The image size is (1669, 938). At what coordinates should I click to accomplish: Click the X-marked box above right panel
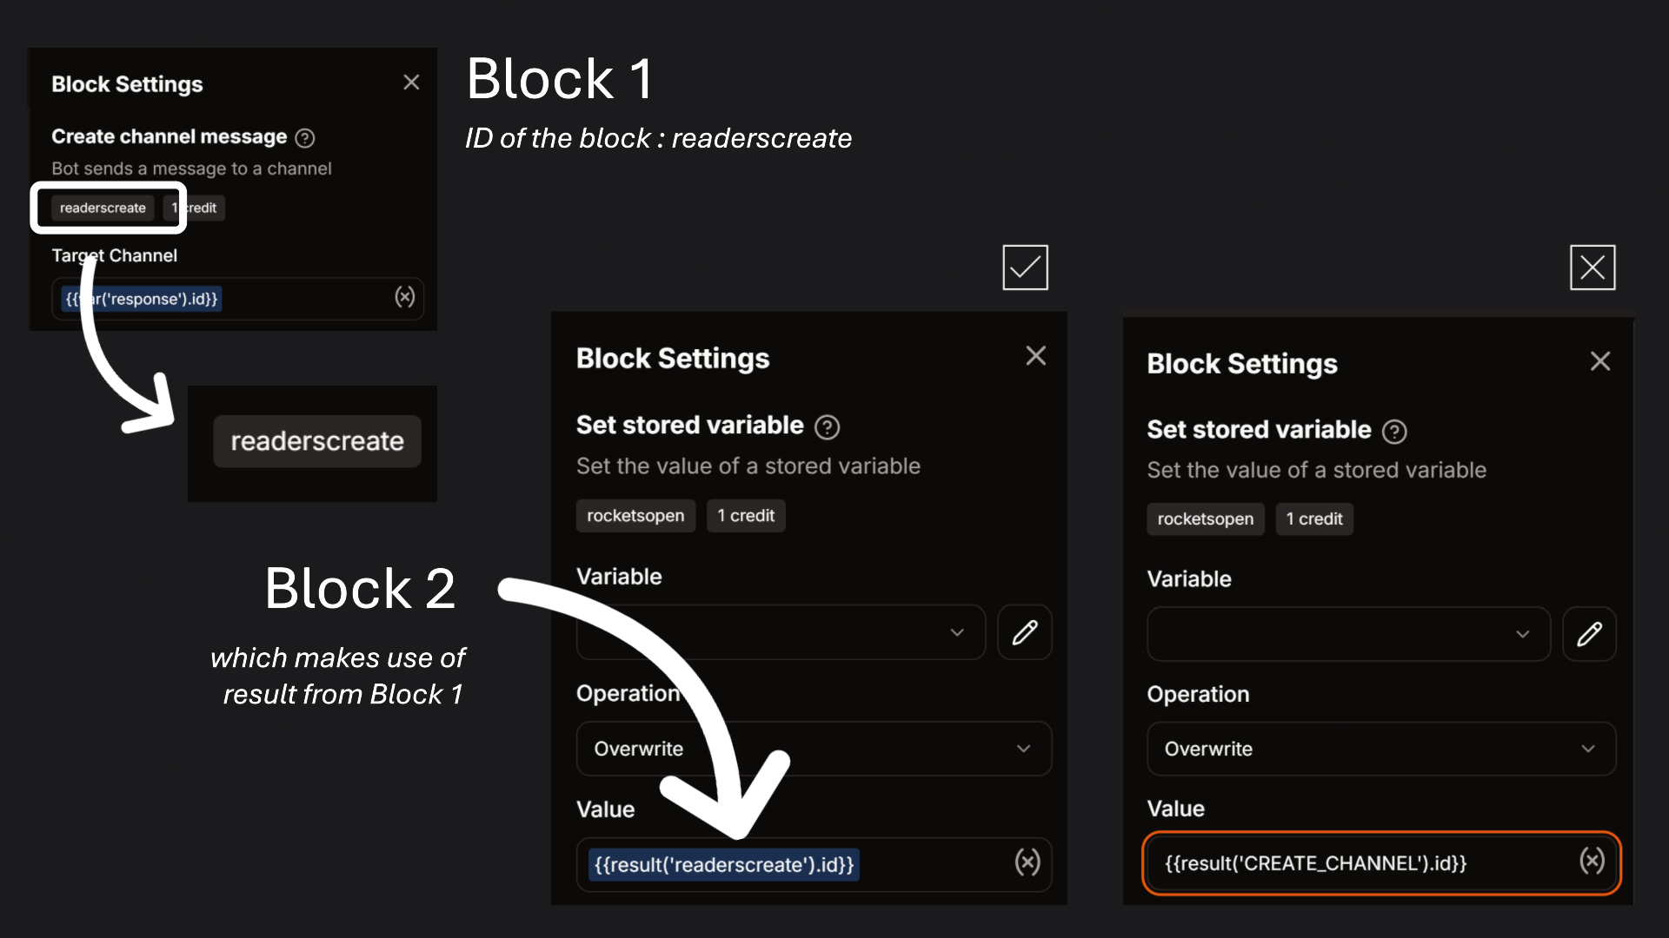1593,268
